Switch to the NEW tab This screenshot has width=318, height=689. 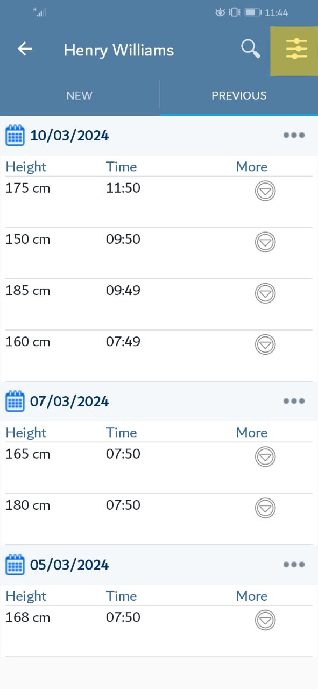click(x=79, y=96)
